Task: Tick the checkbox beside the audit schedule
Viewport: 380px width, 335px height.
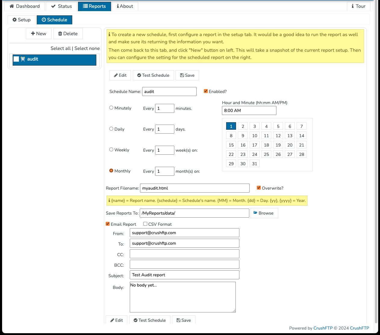Action: 16,59
